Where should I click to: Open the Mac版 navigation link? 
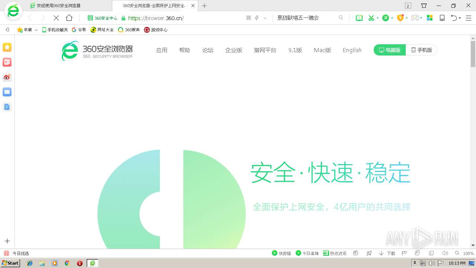pyautogui.click(x=322, y=50)
